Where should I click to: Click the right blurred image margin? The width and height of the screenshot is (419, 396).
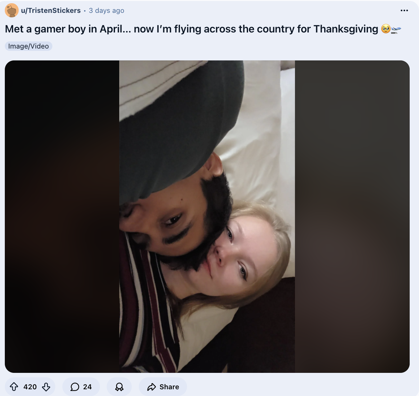click(x=352, y=217)
